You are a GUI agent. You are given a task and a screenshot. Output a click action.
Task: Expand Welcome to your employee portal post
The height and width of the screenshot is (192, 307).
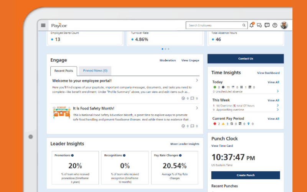click(x=197, y=80)
